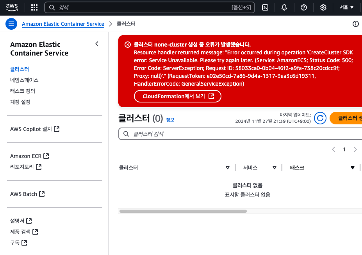This screenshot has width=362, height=255.
Task: Open AWS Batch external link
Action: tap(27, 194)
